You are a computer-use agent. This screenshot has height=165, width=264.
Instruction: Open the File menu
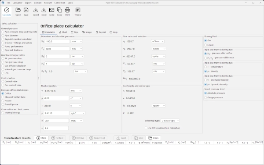tap(8, 3)
